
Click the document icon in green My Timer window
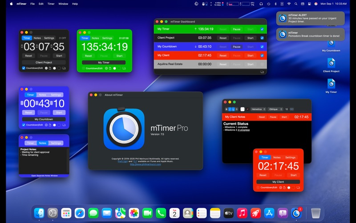(x=110, y=68)
